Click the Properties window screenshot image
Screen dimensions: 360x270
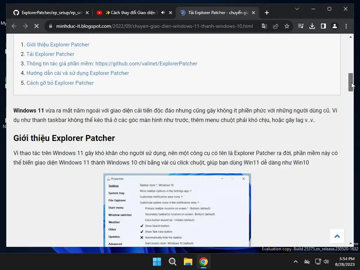click(177, 210)
